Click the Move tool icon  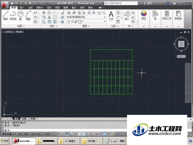(x=44, y=13)
